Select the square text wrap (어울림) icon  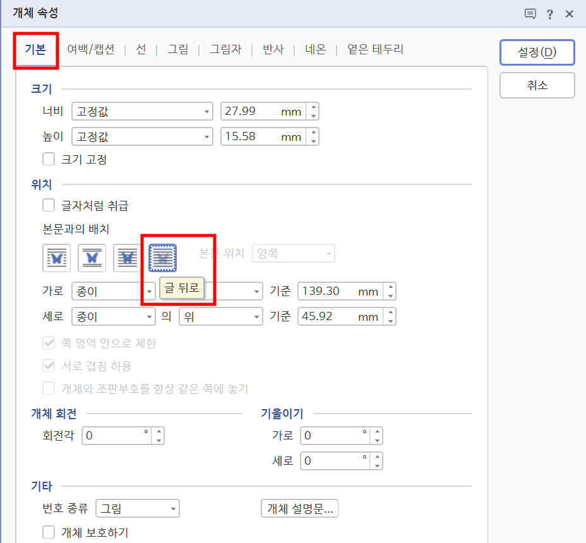point(56,258)
